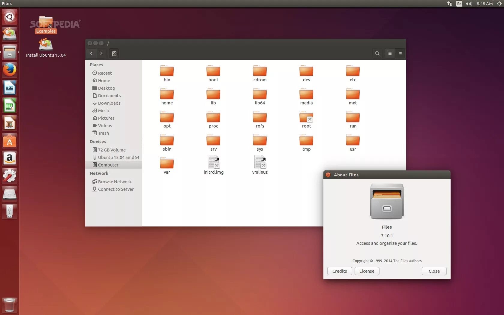Image resolution: width=504 pixels, height=315 pixels.
Task: Open the lib64 folder
Action: coord(260,96)
